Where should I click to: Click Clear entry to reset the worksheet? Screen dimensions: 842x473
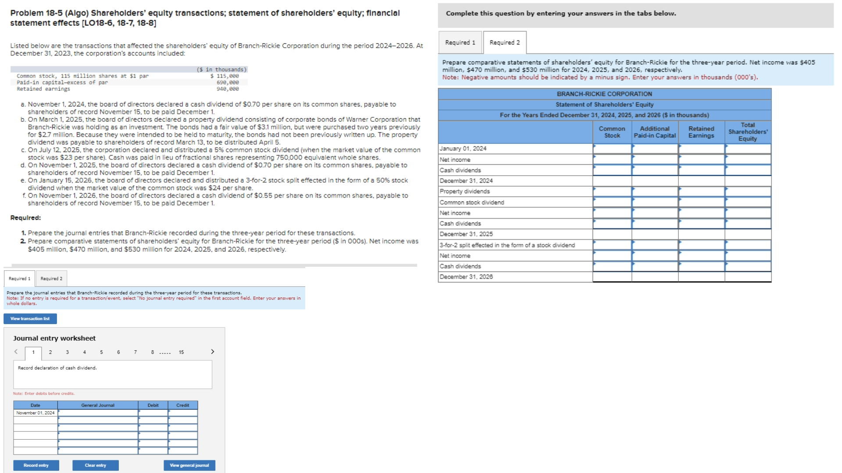(x=95, y=465)
